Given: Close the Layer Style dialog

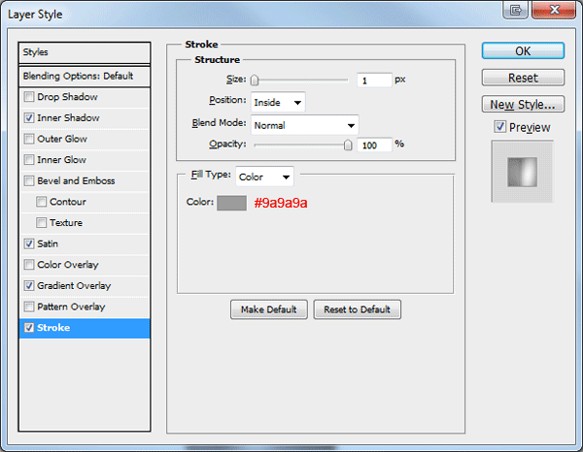Looking at the screenshot, I should coord(554,10).
